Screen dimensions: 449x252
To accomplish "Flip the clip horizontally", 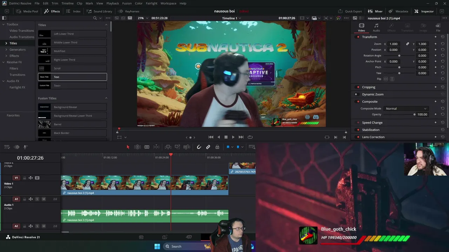I will tap(386, 79).
